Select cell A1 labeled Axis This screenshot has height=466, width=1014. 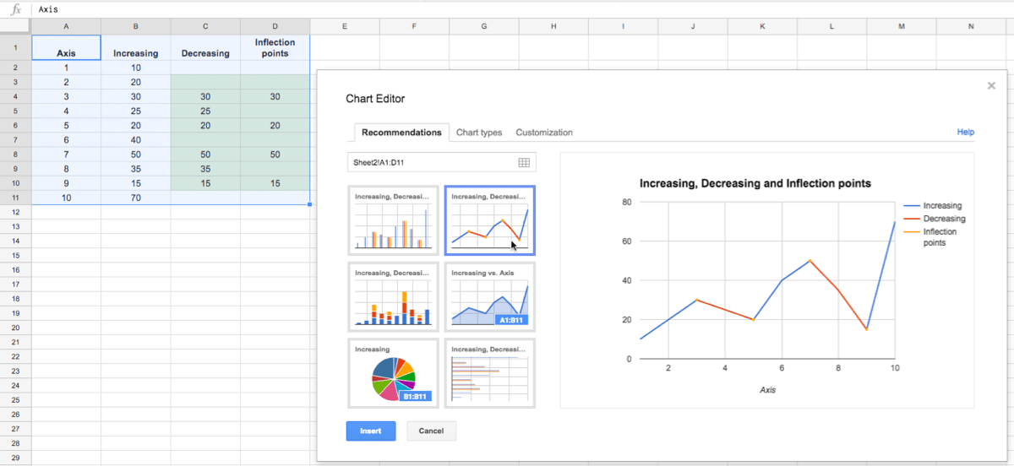[66, 47]
